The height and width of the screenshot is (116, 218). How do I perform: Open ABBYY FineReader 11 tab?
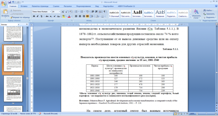coord(126,6)
